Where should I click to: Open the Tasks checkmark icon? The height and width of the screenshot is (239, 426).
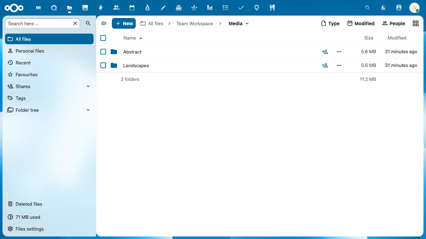tap(241, 8)
